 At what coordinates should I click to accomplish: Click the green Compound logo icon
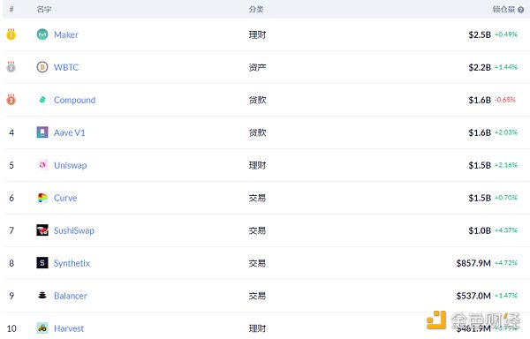(42, 100)
